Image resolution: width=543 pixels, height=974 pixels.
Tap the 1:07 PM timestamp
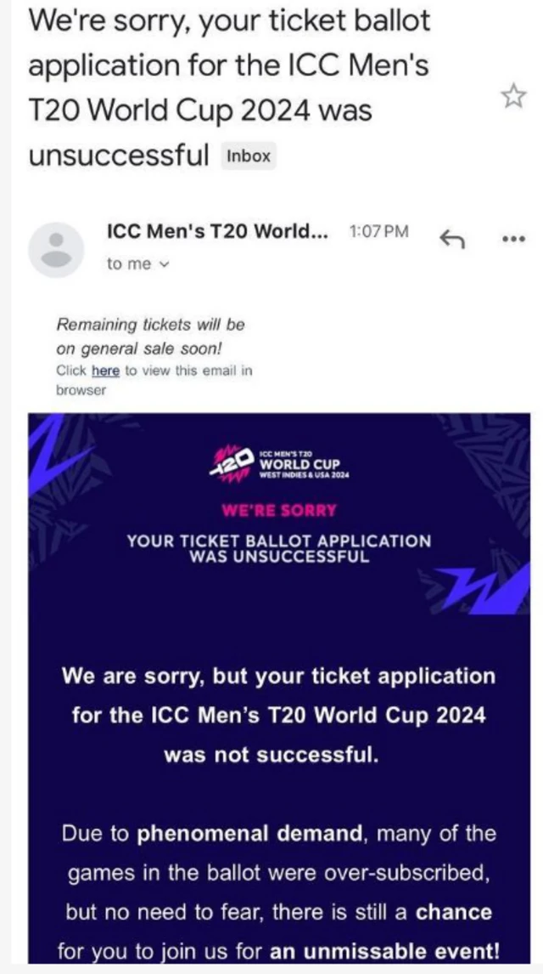tap(378, 231)
